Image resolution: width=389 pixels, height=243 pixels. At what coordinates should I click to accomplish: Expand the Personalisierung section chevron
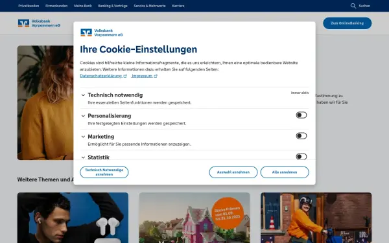83,116
